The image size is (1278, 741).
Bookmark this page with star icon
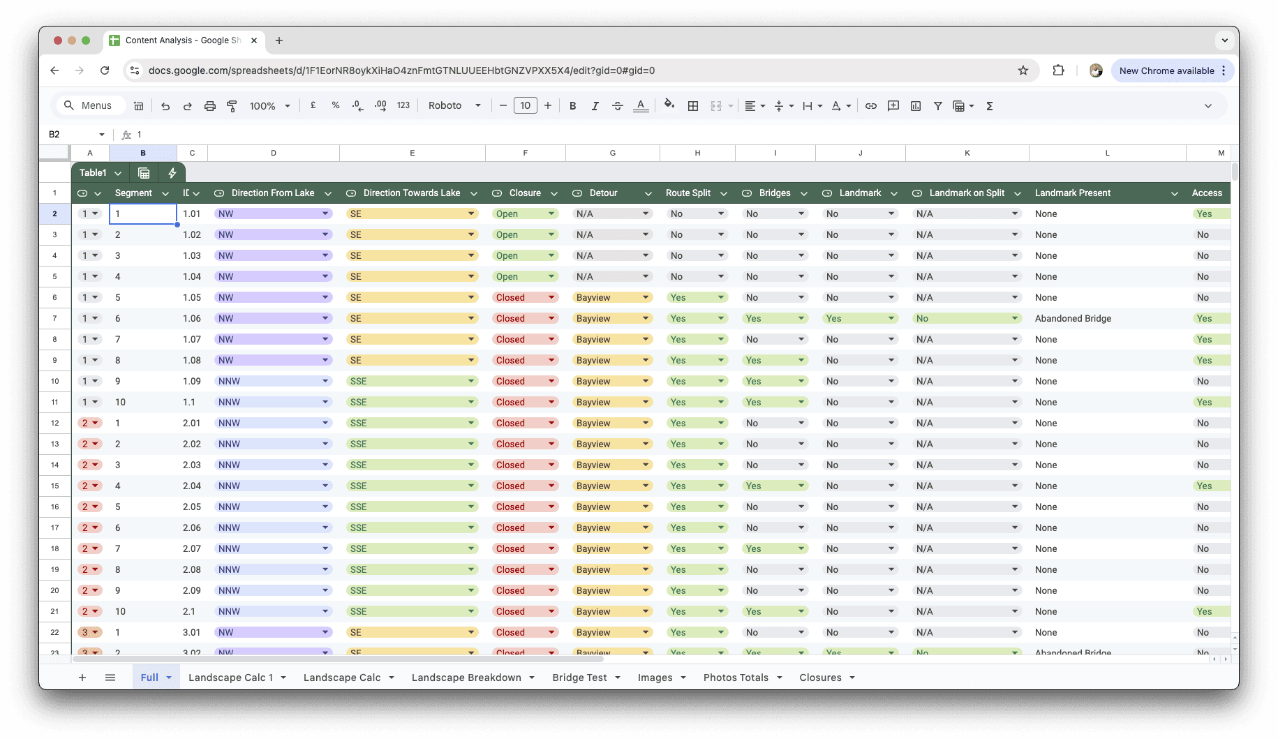coord(1023,70)
